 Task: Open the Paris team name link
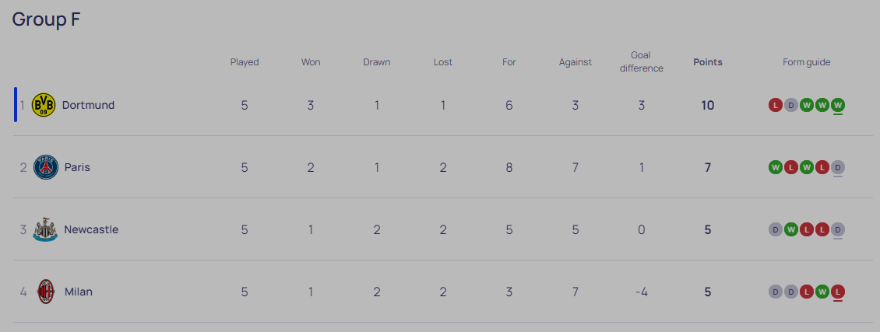point(77,167)
